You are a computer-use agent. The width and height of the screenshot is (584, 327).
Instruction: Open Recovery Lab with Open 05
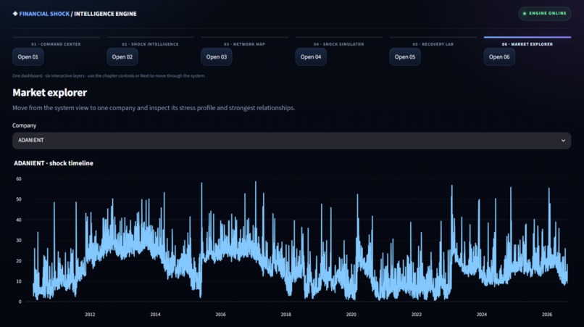405,57
